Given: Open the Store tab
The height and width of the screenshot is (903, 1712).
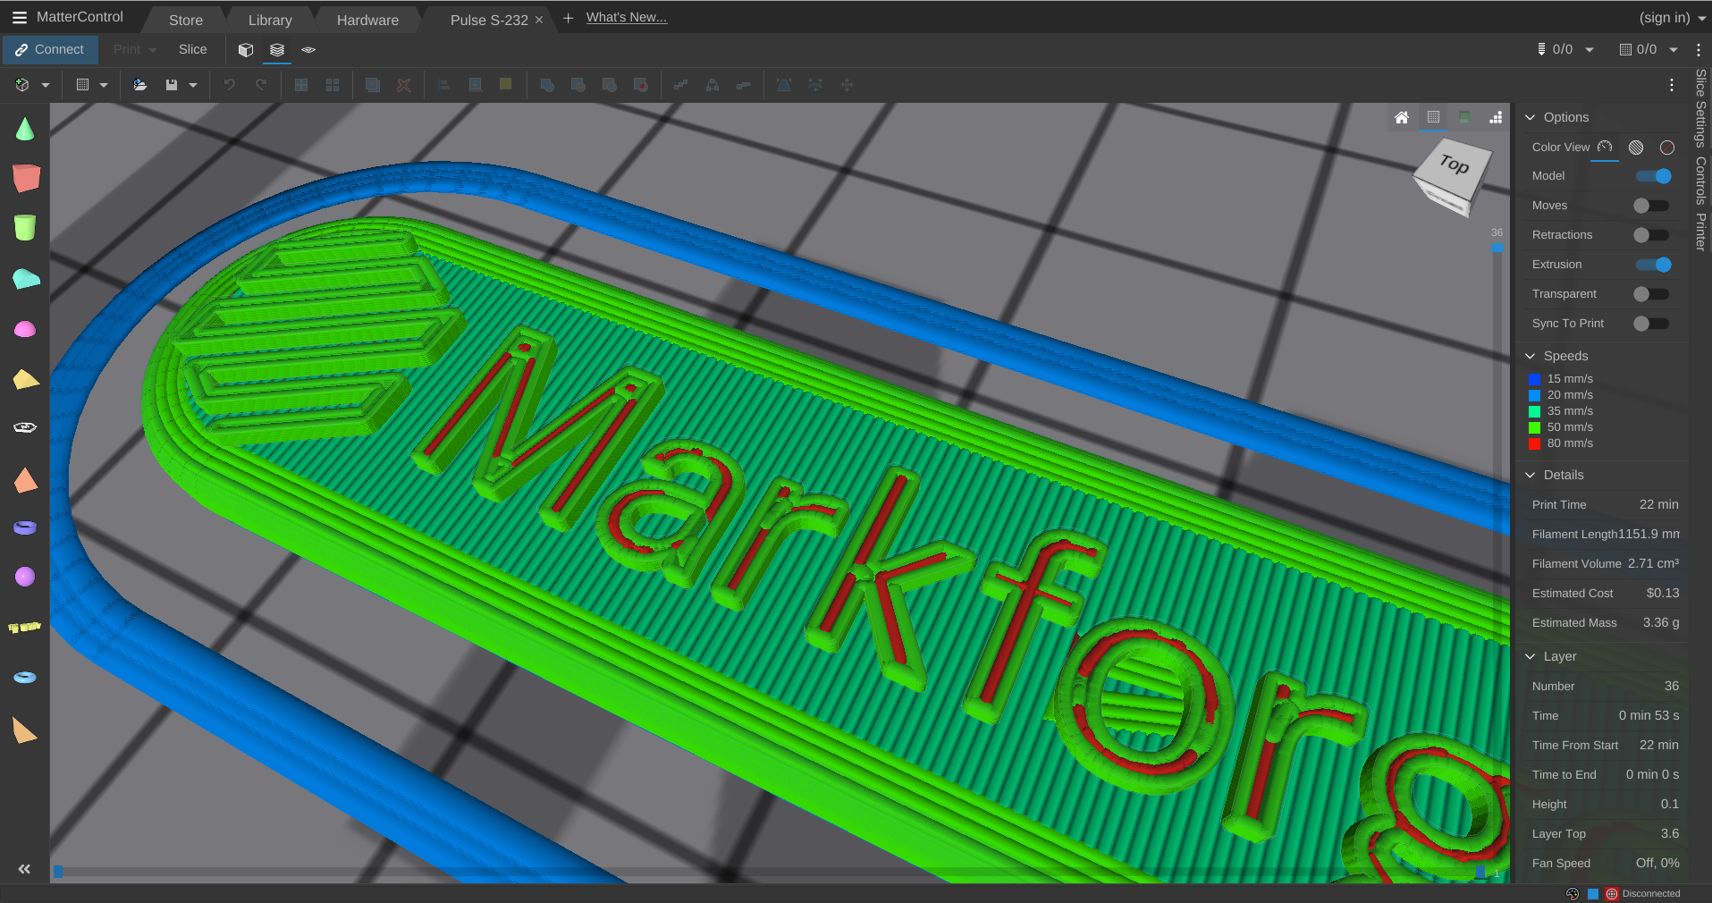Looking at the screenshot, I should (186, 20).
